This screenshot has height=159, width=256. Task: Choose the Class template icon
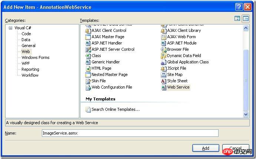point(88,56)
